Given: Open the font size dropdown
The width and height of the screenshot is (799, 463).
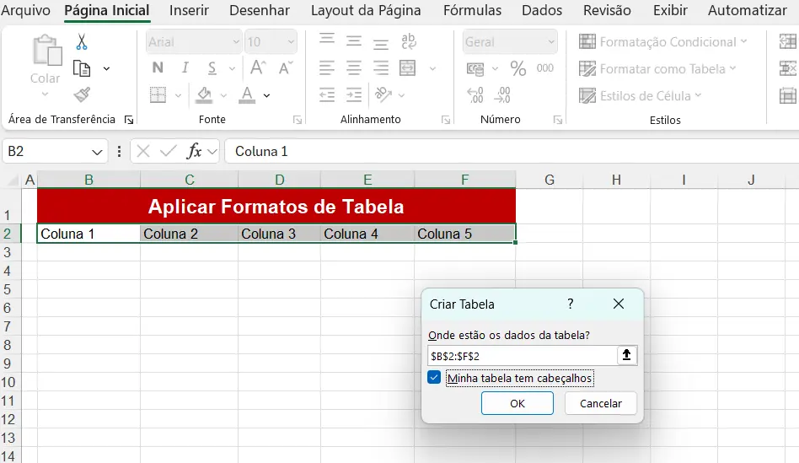Looking at the screenshot, I should coord(291,42).
